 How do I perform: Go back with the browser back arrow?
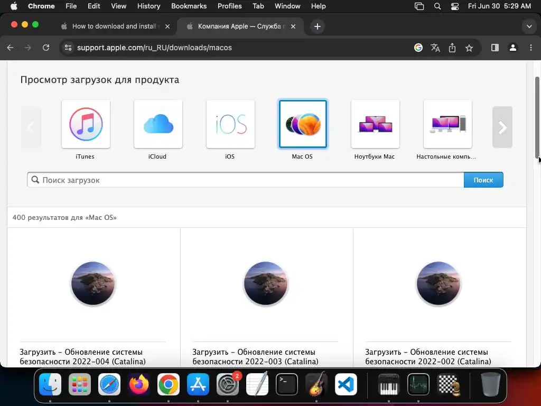[11, 48]
